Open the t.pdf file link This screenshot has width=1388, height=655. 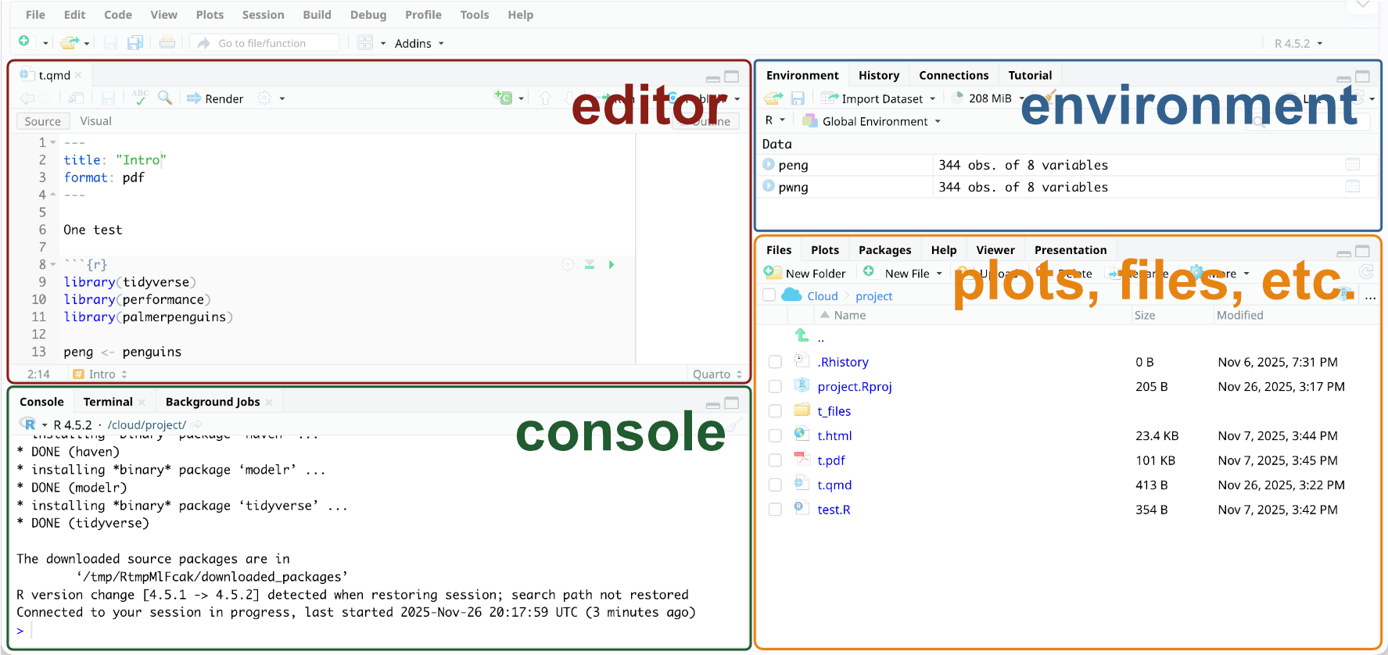click(x=830, y=460)
